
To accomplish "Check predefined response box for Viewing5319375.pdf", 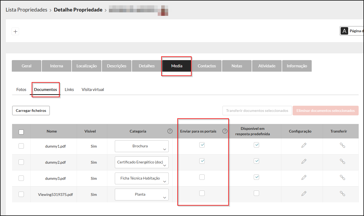I will pyautogui.click(x=256, y=193).
